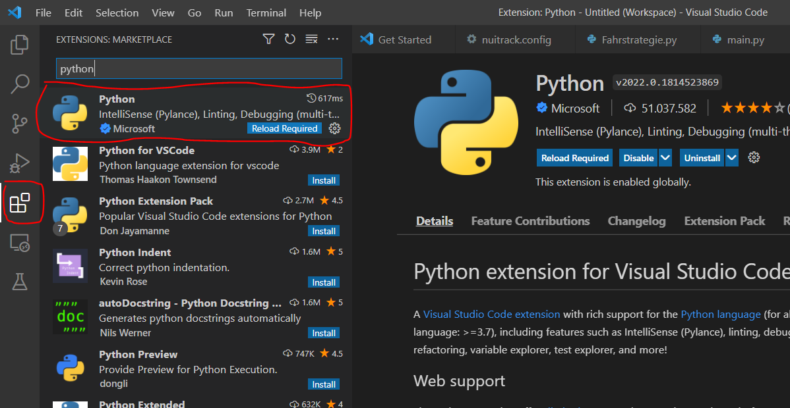The image size is (790, 408).
Task: Open the Feature Contributions tab
Action: coord(530,220)
